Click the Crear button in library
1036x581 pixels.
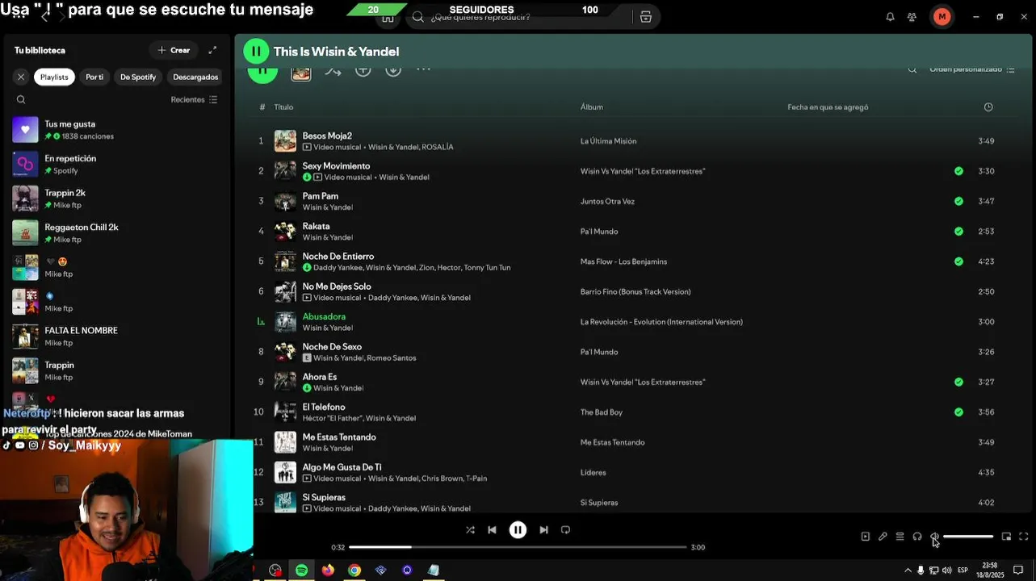click(174, 50)
